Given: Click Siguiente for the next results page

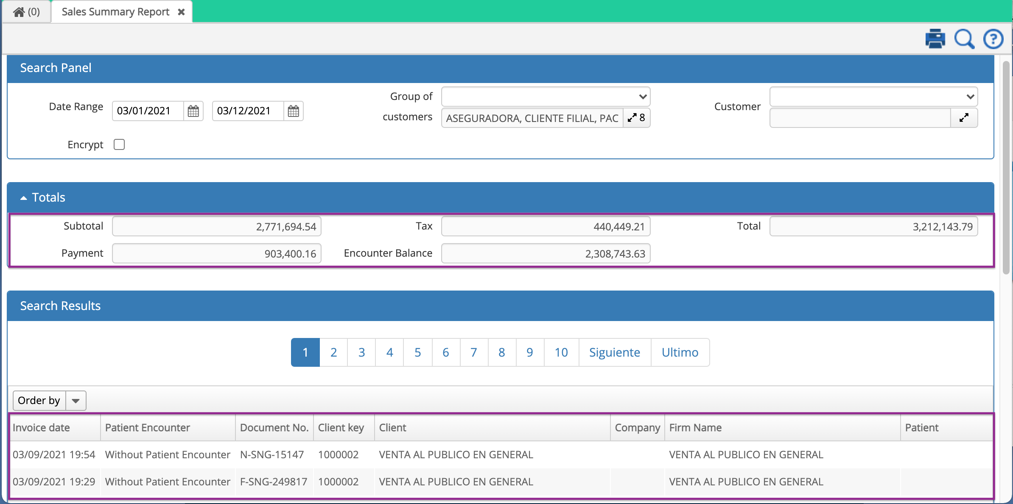Looking at the screenshot, I should (614, 352).
